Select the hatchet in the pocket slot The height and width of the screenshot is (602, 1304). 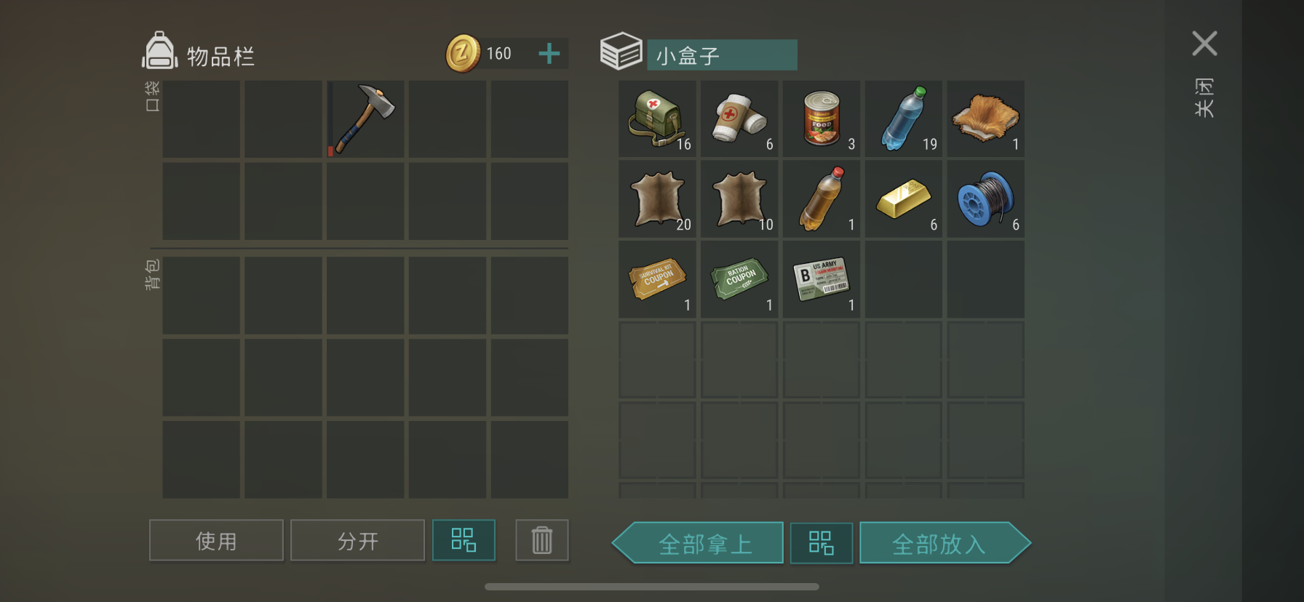tap(365, 119)
